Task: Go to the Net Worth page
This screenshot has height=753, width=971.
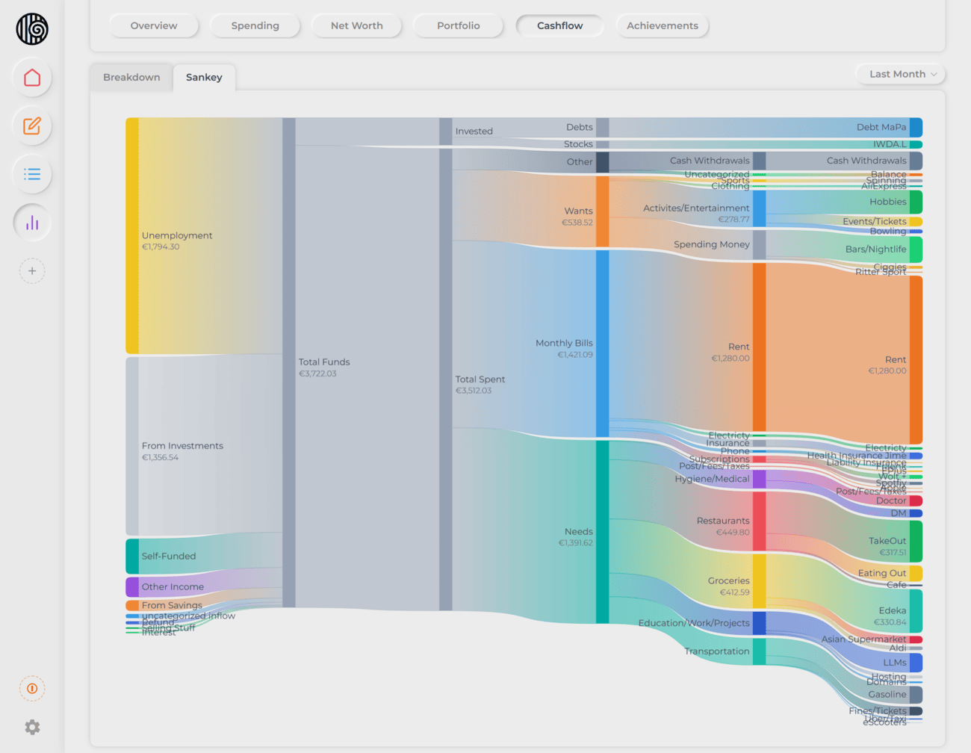Action: tap(356, 25)
